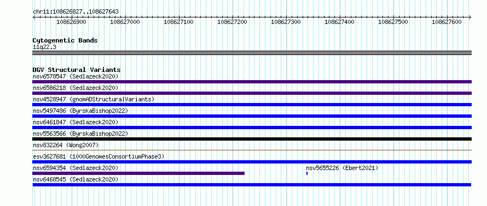Image resolution: width=487 pixels, height=206 pixels.
Task: Select the nsv4528947 blue variant bar
Action: coord(252,105)
